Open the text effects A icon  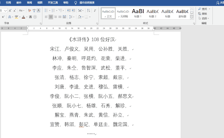[x=9, y=17]
